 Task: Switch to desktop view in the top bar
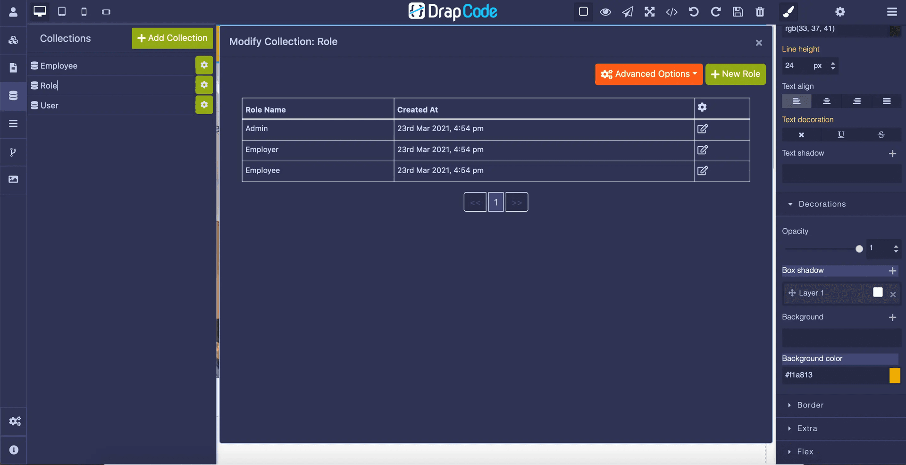(x=40, y=12)
